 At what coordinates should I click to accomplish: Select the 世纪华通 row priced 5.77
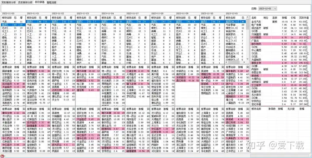point(280,104)
